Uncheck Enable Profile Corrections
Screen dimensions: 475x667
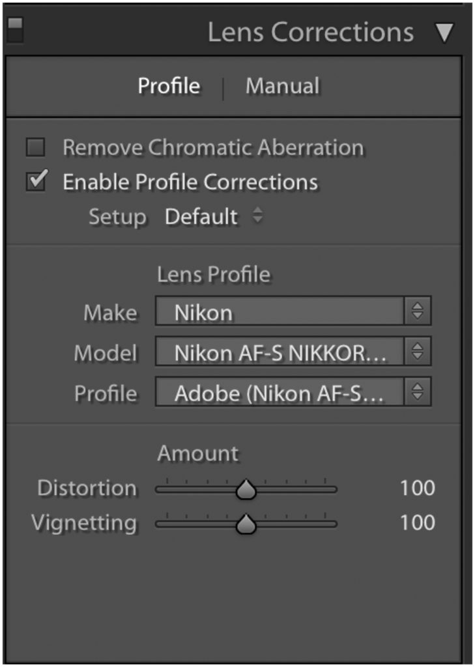pos(36,181)
